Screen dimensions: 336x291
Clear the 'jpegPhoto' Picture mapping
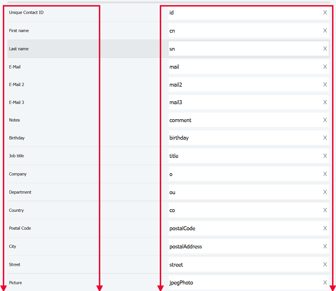[325, 282]
